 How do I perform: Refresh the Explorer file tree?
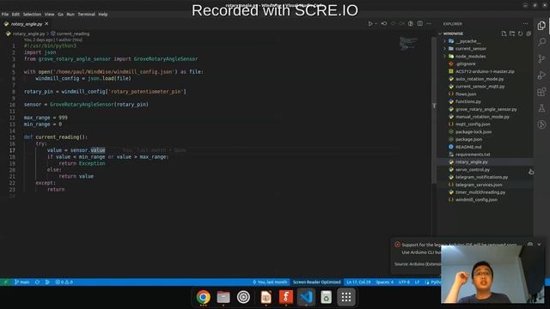pyautogui.click(x=521, y=33)
